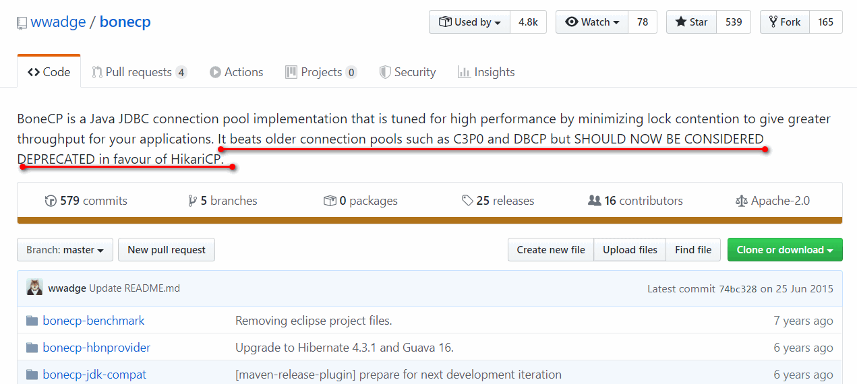Screen dimensions: 857x384
Task: Click the fork icon in Fork button
Action: coord(773,22)
